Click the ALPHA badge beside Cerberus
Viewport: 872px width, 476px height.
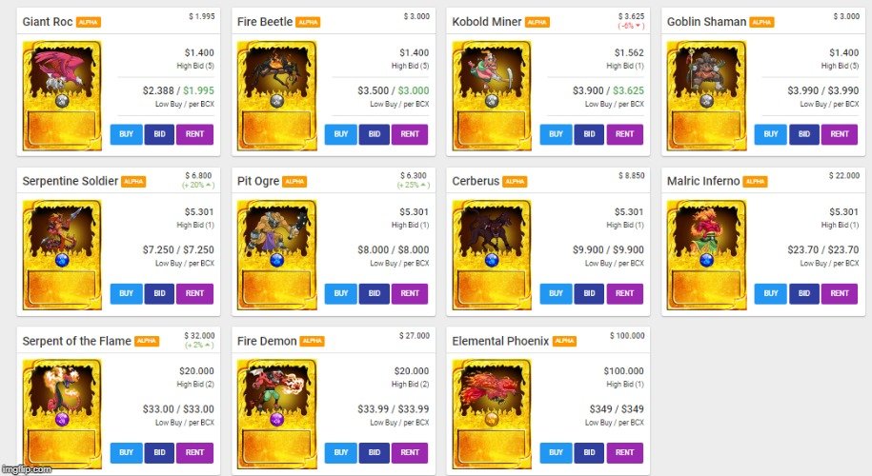coord(515,182)
